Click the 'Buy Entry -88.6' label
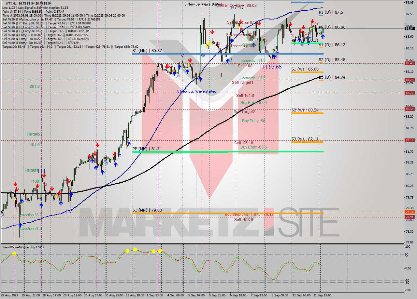 253,147
